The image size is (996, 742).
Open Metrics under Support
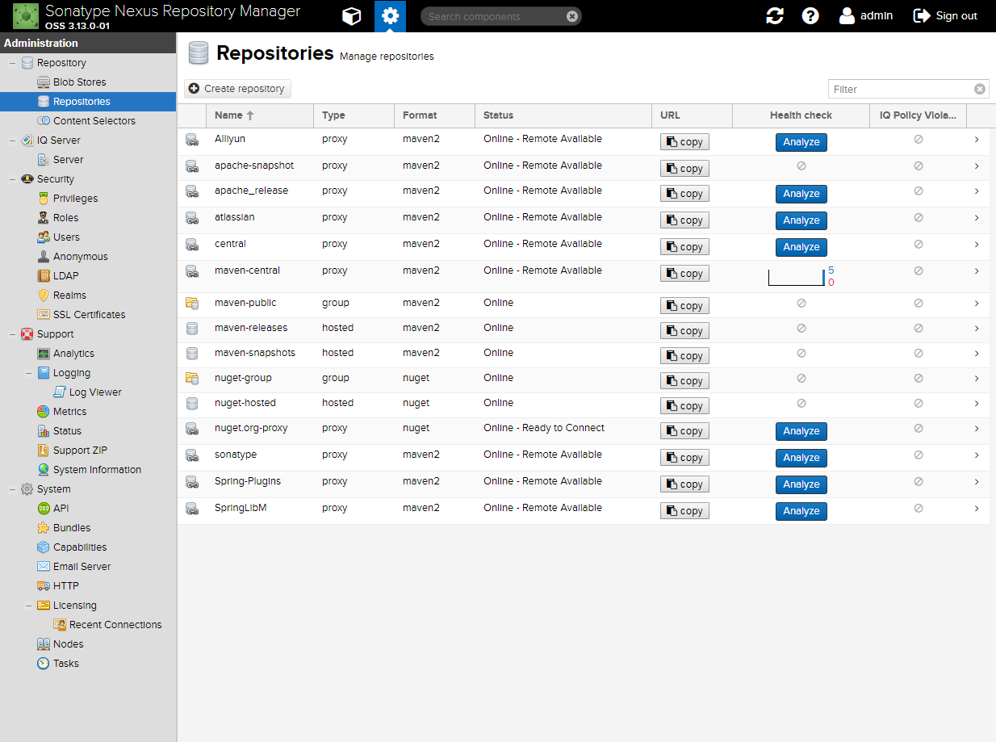[69, 412]
